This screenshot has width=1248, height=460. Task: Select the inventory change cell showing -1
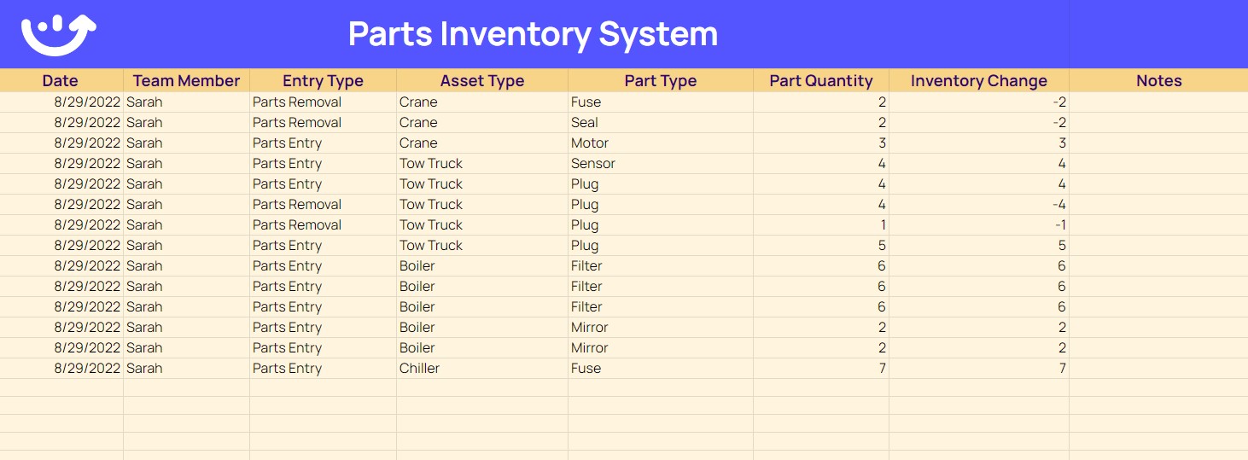979,225
